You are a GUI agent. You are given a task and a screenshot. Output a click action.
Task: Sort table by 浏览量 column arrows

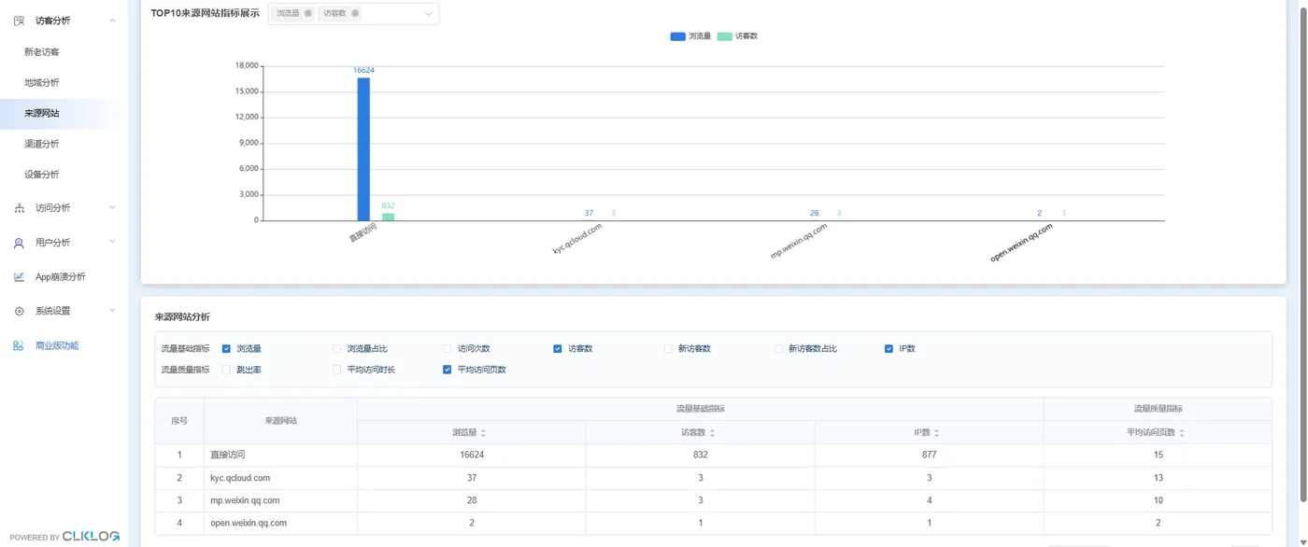coord(483,433)
